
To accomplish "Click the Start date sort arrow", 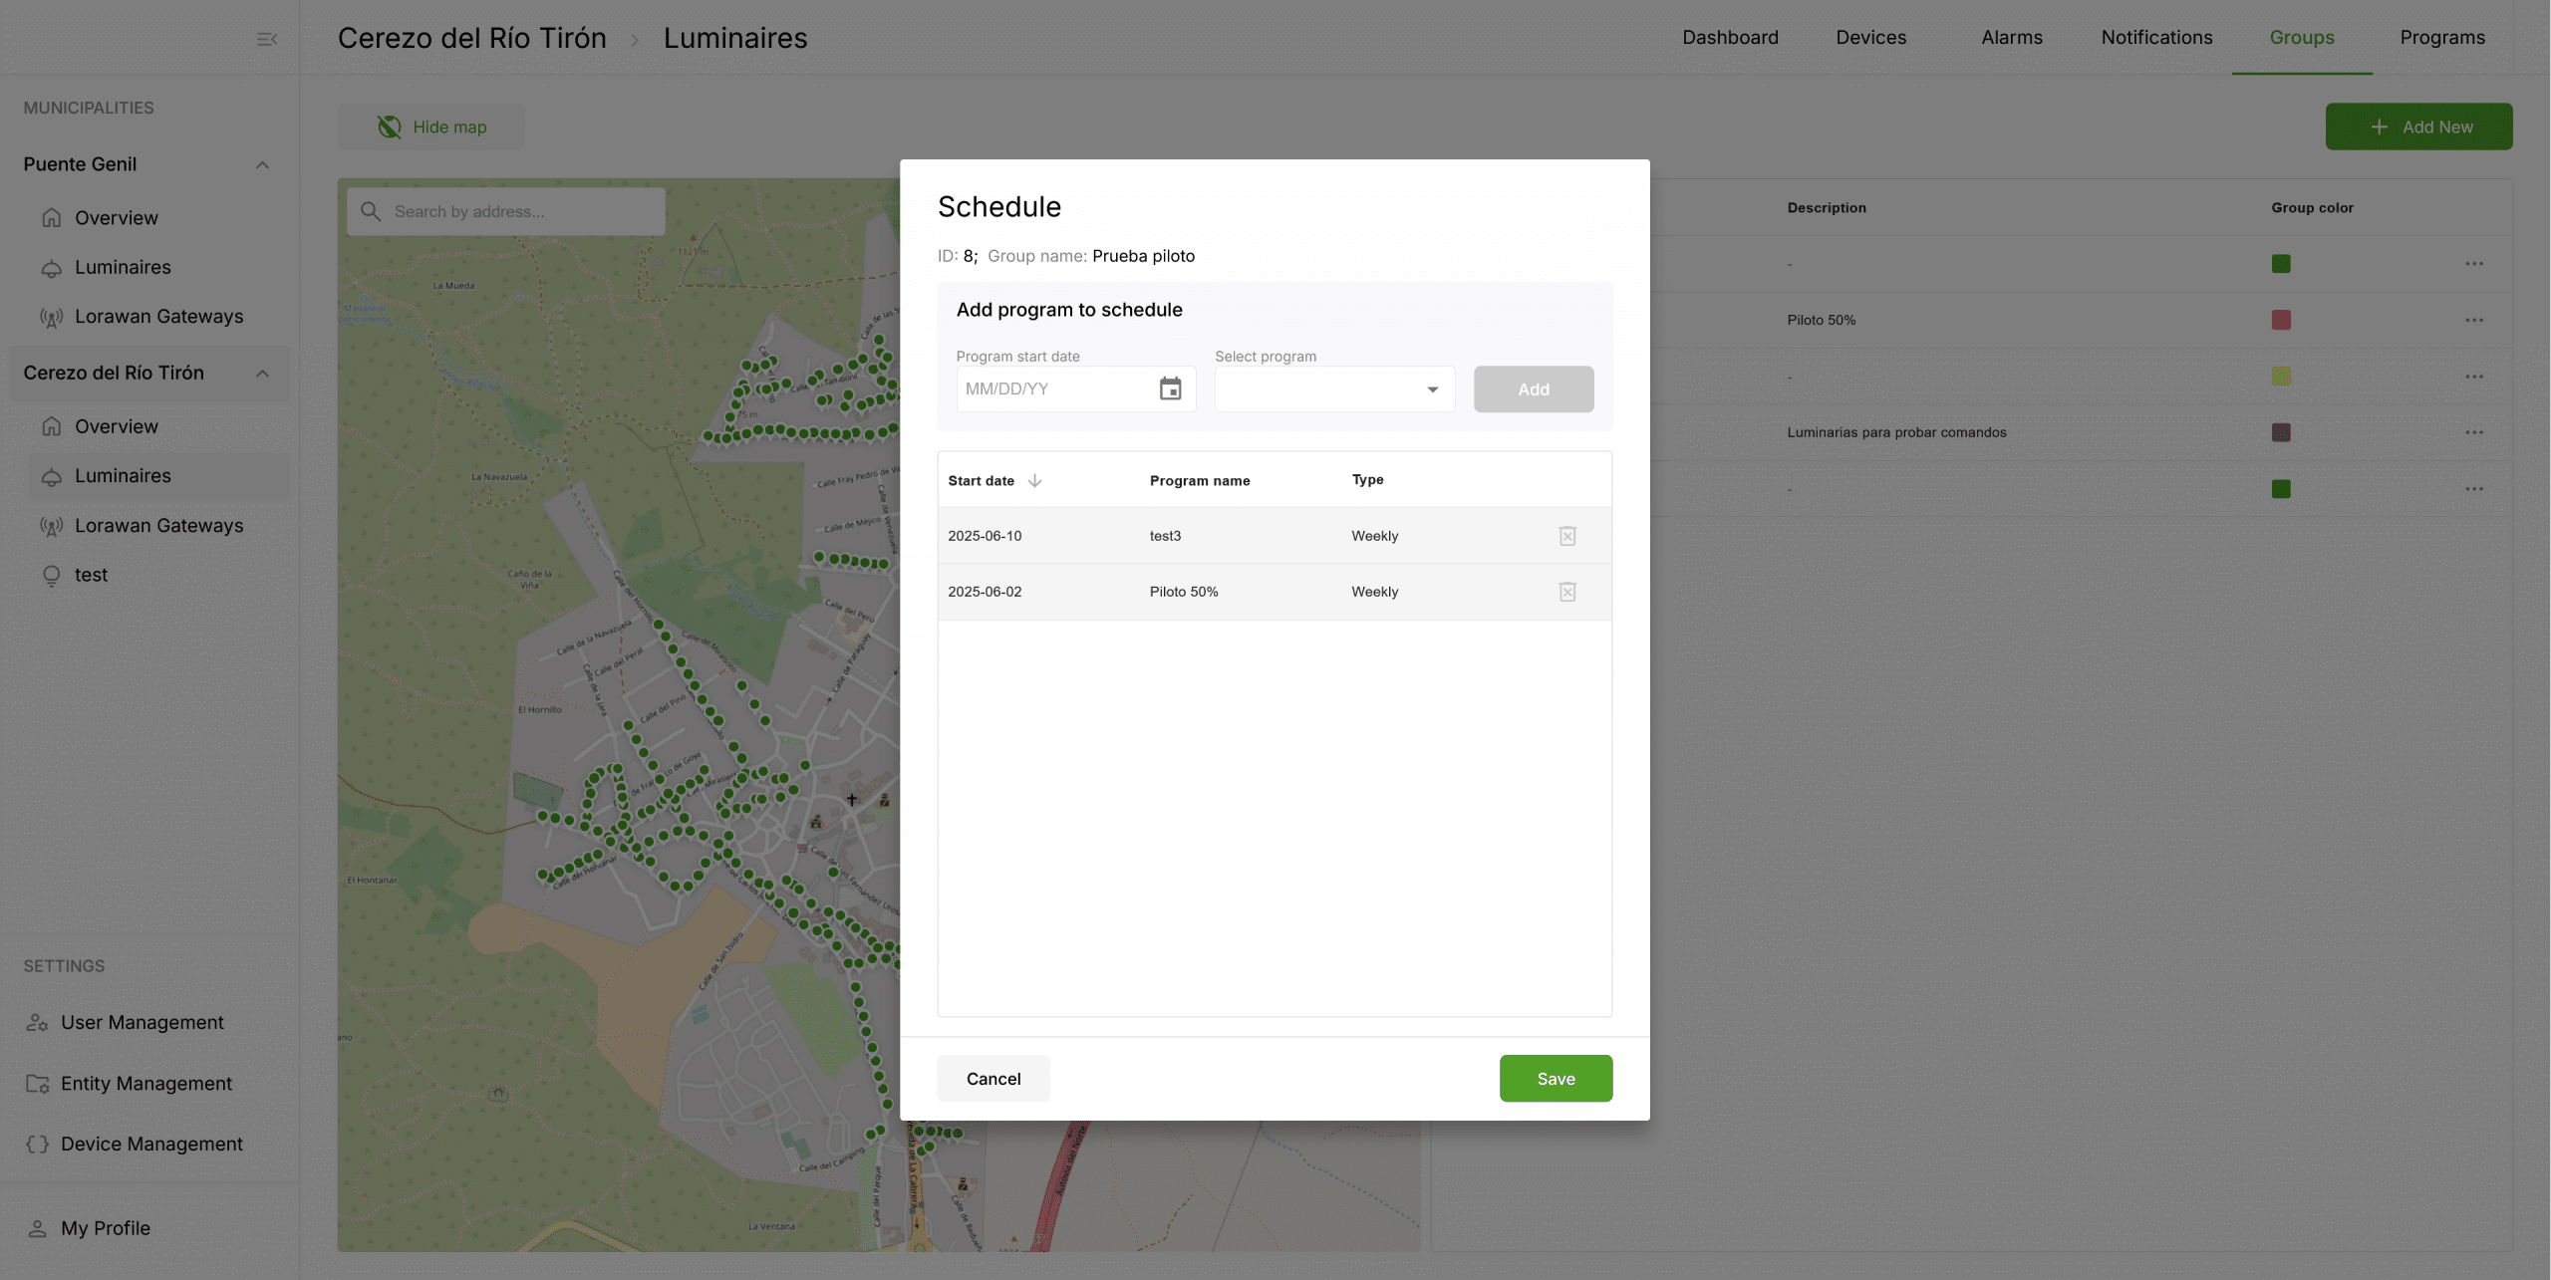I will pos(1034,480).
